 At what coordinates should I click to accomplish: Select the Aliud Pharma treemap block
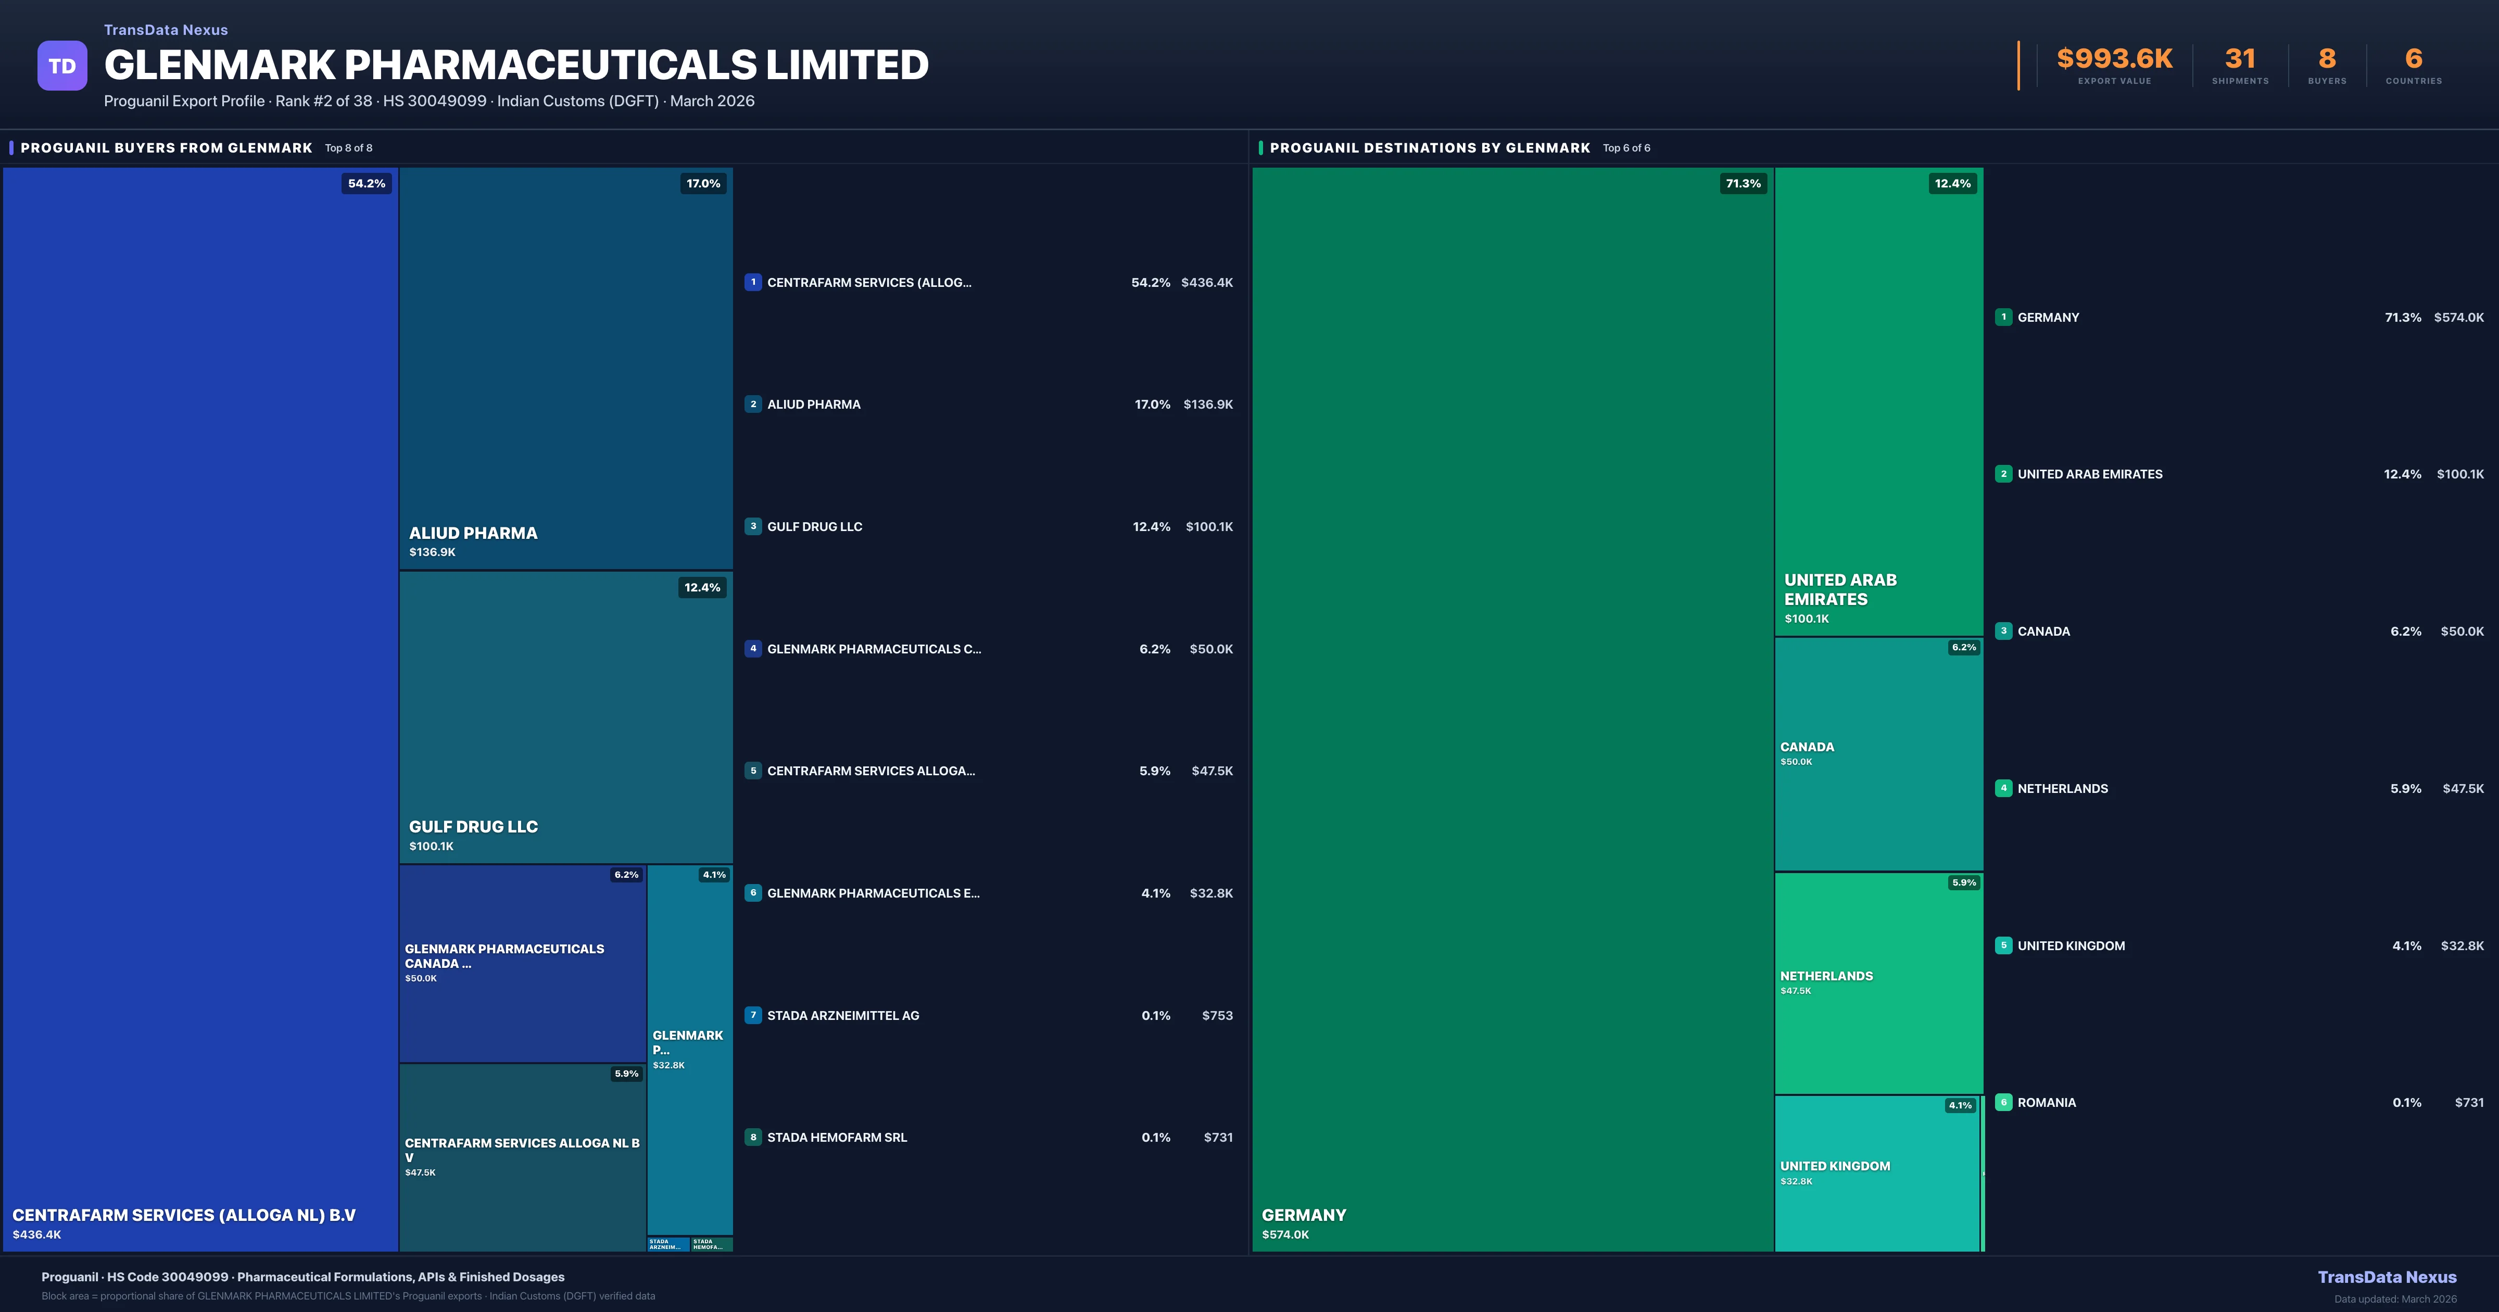[565, 369]
